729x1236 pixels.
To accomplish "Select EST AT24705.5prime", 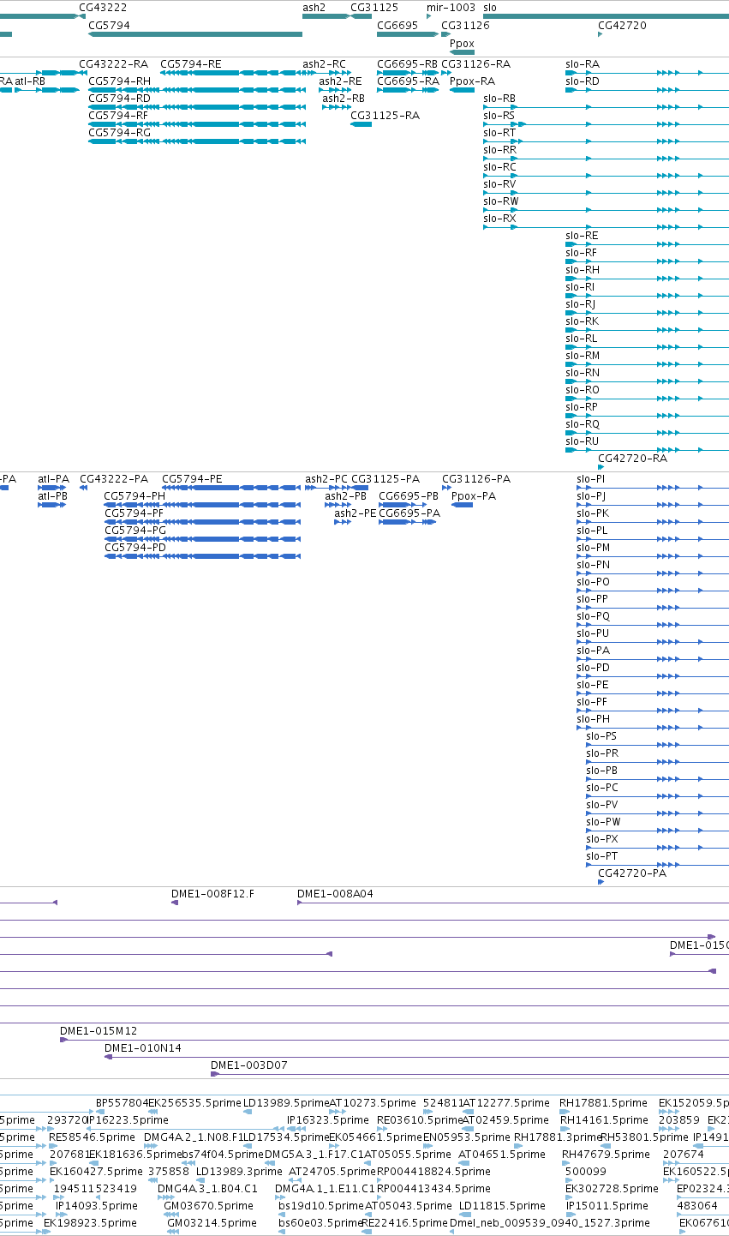I will point(332,1172).
